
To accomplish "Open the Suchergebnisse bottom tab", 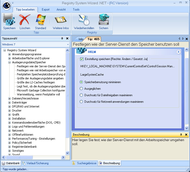I will click(85, 163).
